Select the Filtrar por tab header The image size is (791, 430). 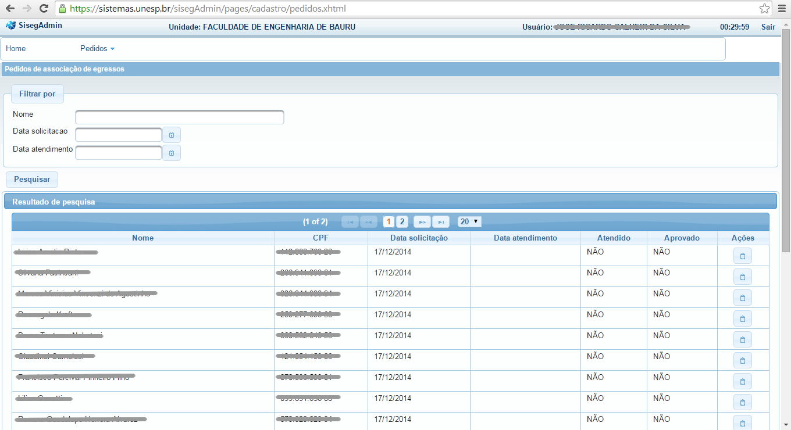click(37, 94)
